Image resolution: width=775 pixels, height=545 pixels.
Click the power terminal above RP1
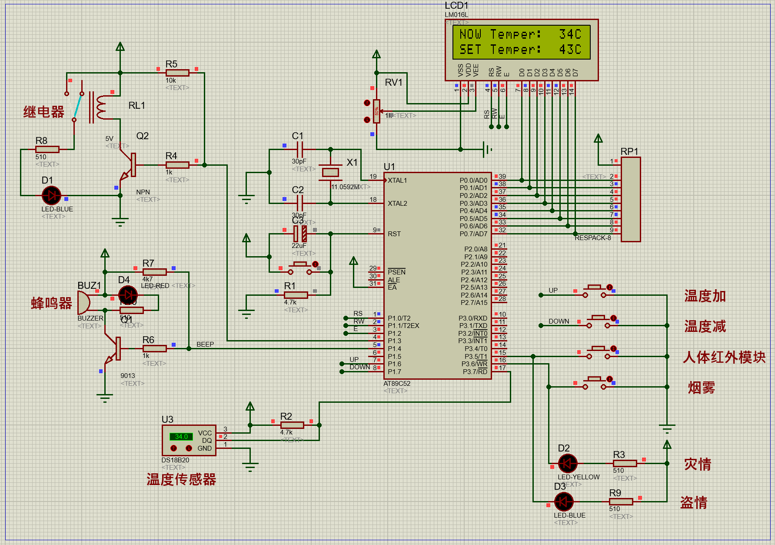598,138
